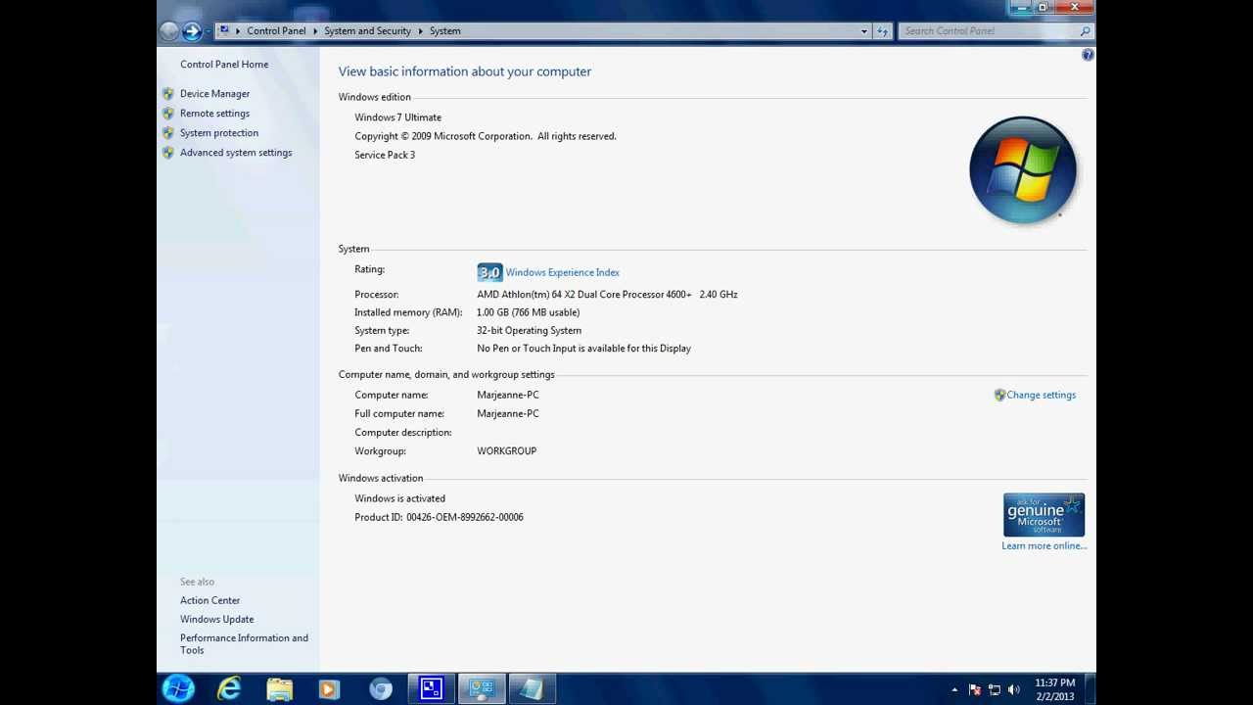Viewport: 1253px width, 705px height.
Task: Open the Action Center flag tray icon
Action: pos(975,690)
